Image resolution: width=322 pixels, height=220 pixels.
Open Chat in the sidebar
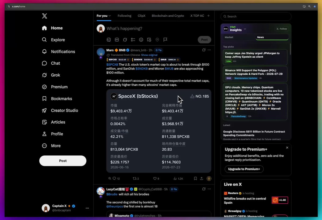(51, 63)
